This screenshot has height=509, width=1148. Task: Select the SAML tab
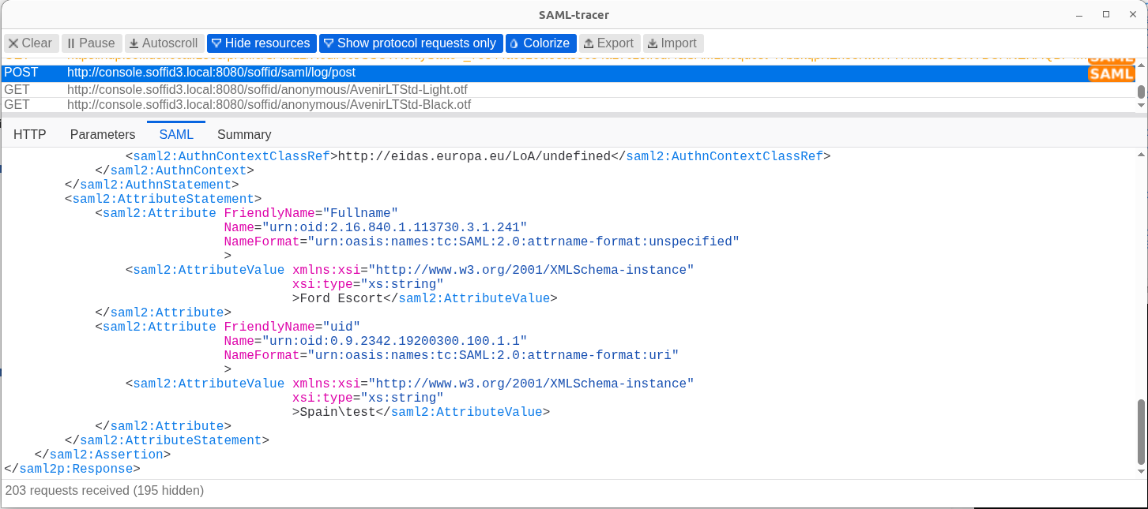tap(176, 134)
